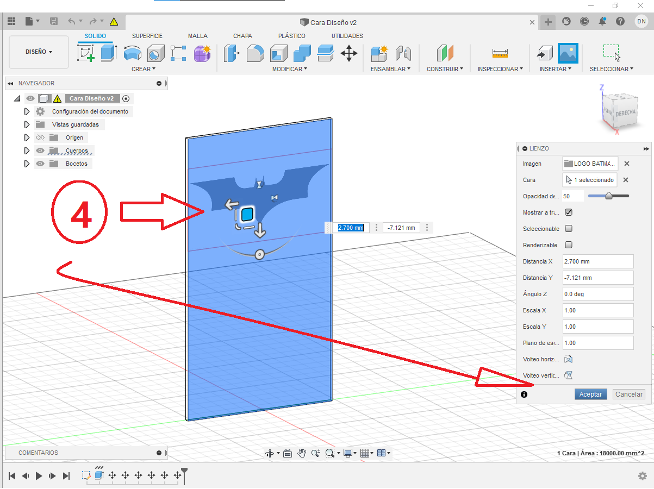Open the INSERTAR dropdown menu
Image resolution: width=654 pixels, height=489 pixels.
(556, 69)
